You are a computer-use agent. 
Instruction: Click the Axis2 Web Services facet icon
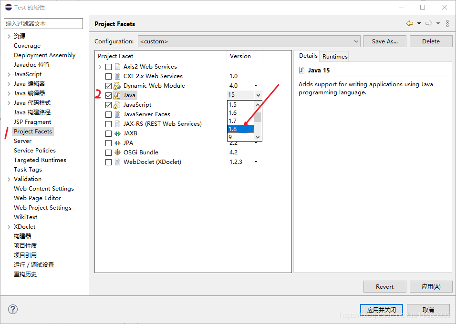[117, 67]
